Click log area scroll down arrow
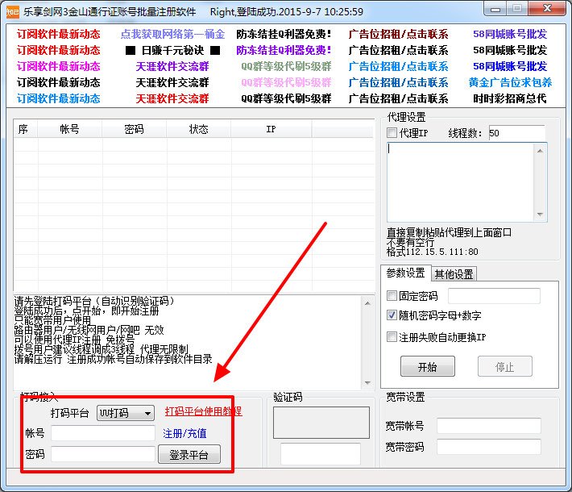Viewport: 572px width, 492px height. tap(367, 383)
